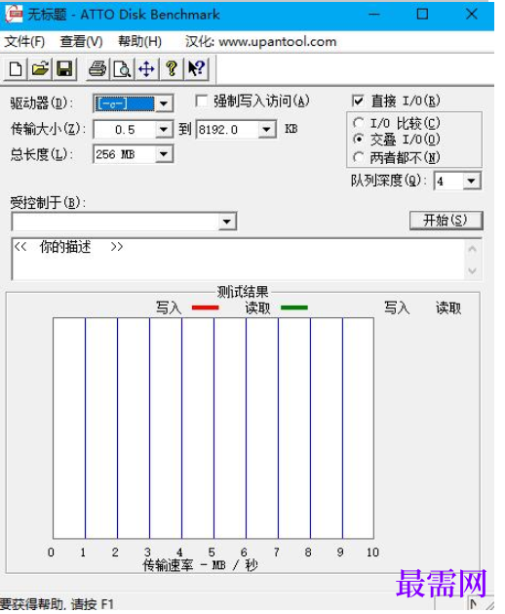505x614 pixels.
Task: Expand the 8192.0 end transfer size dropdown
Action: (267, 129)
